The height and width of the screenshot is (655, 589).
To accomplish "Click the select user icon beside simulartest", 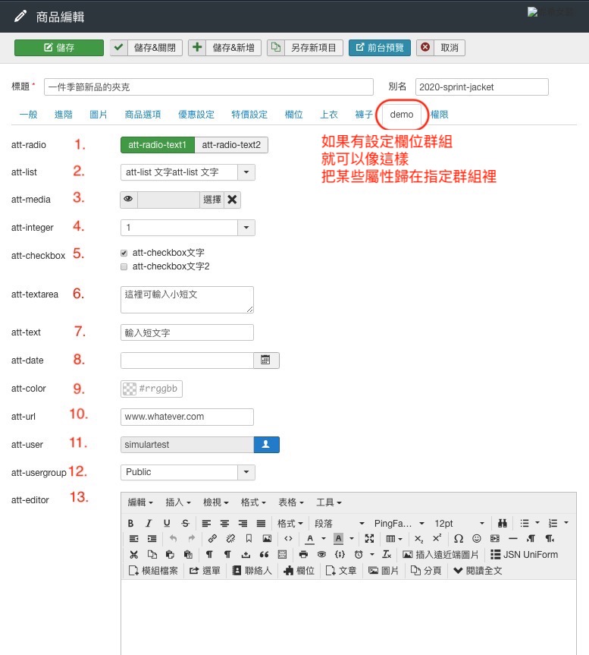I will [266, 444].
